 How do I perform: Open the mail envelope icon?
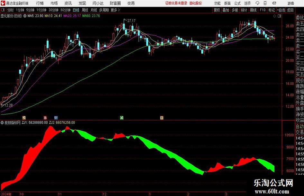pos(274,3)
